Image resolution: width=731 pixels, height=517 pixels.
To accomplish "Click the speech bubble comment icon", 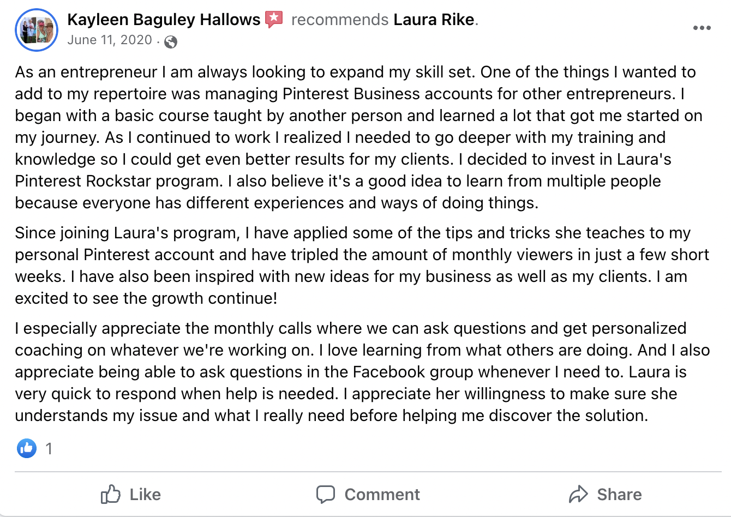I will click(x=326, y=495).
